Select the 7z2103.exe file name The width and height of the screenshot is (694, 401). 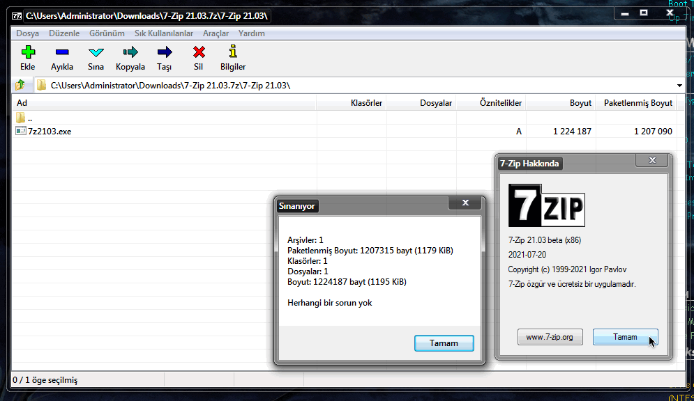coord(50,131)
